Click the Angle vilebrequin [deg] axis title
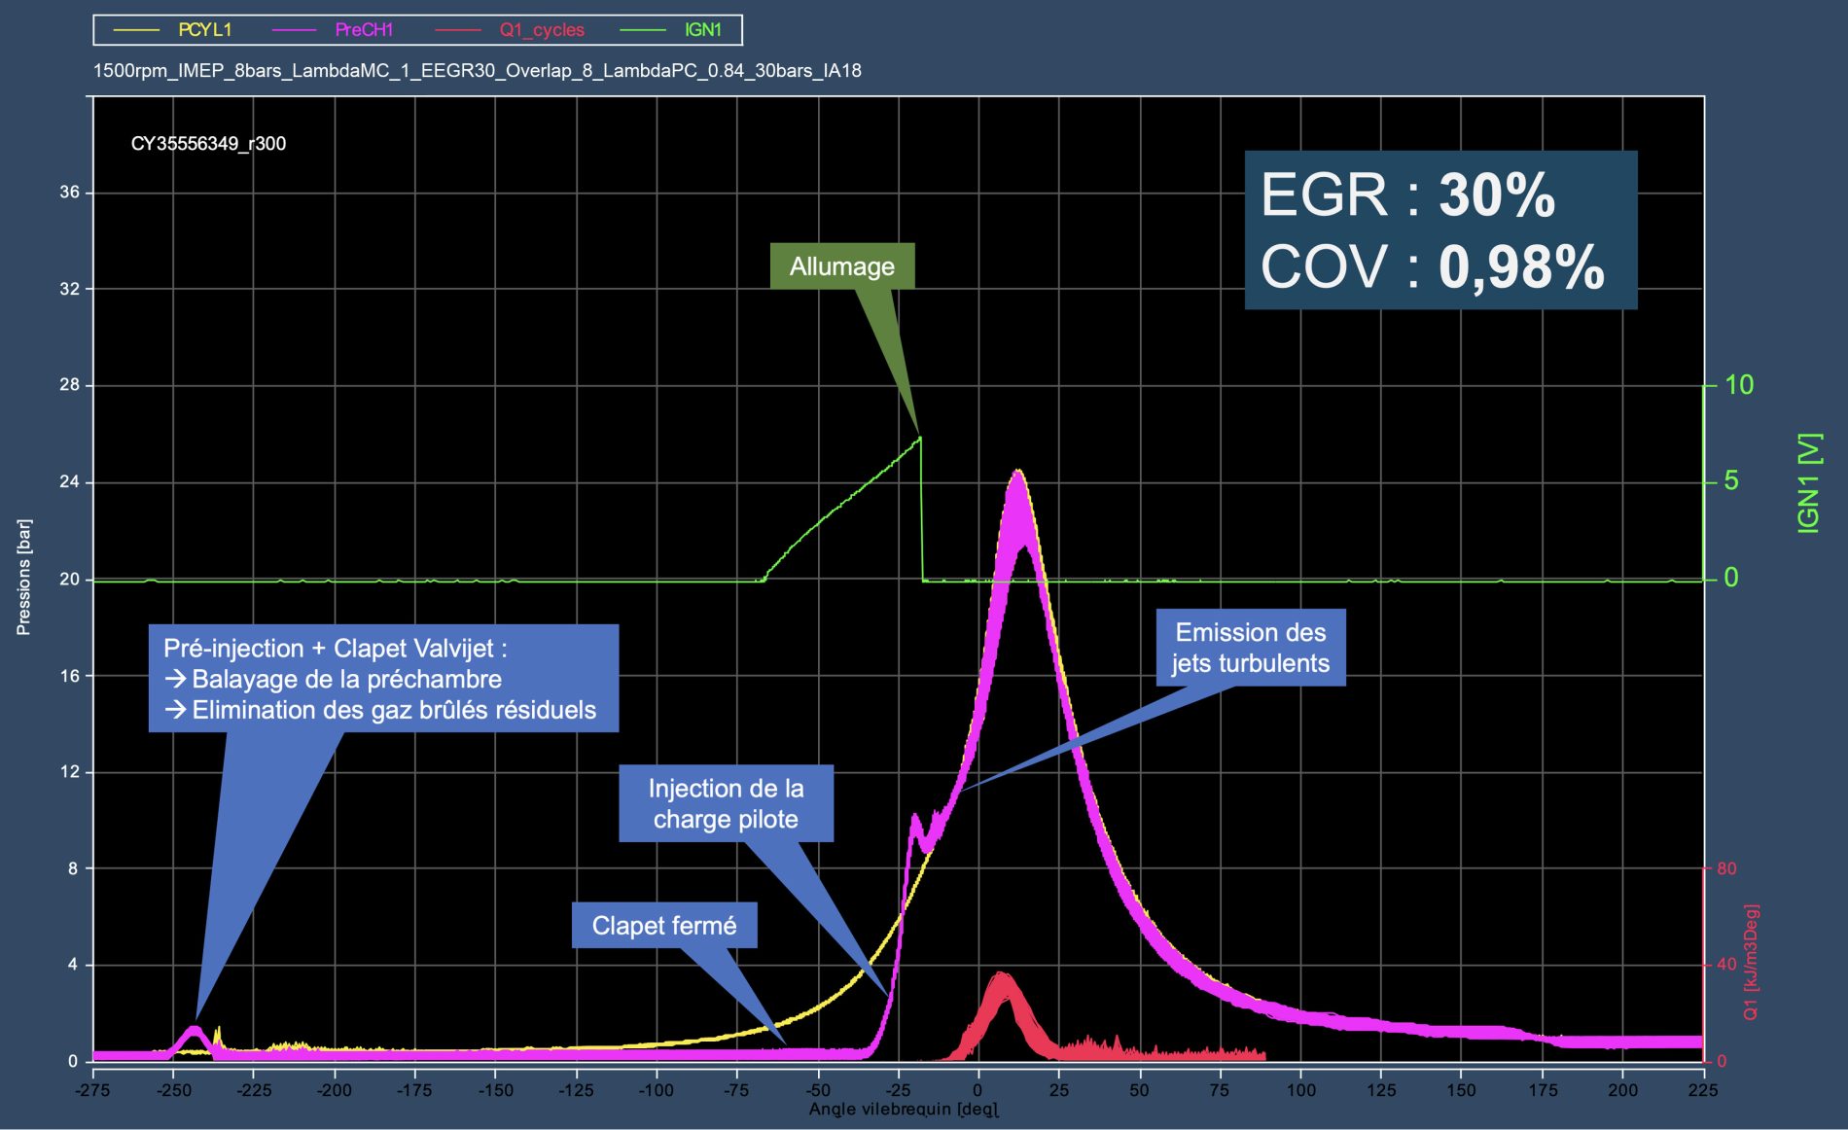 [904, 1110]
